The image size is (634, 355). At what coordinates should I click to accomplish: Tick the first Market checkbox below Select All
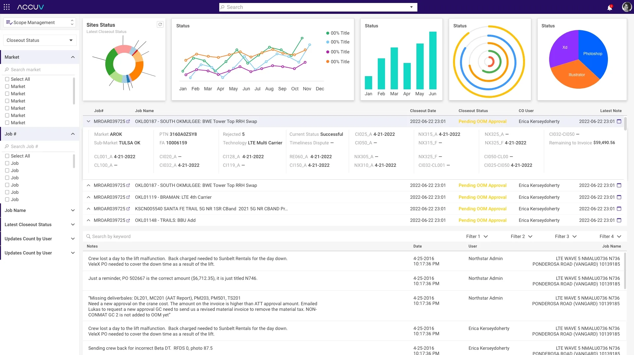(7, 86)
